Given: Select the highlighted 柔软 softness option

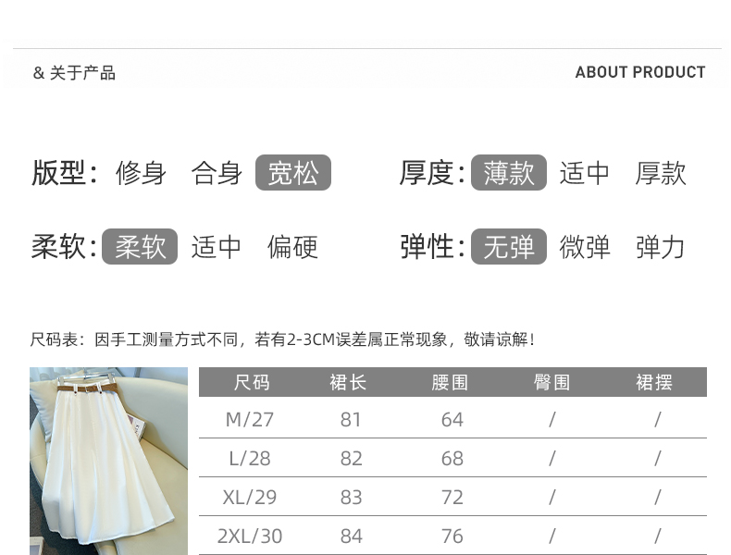Looking at the screenshot, I should point(140,247).
